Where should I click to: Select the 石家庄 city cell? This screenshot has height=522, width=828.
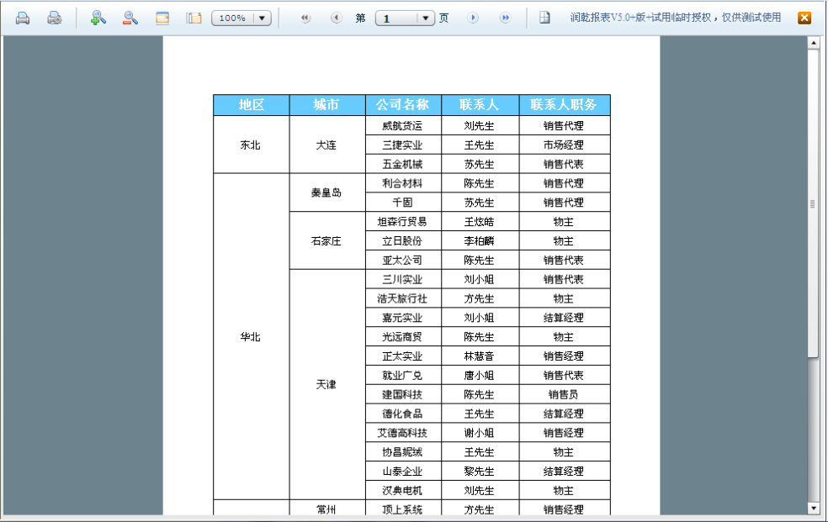pyautogui.click(x=326, y=241)
